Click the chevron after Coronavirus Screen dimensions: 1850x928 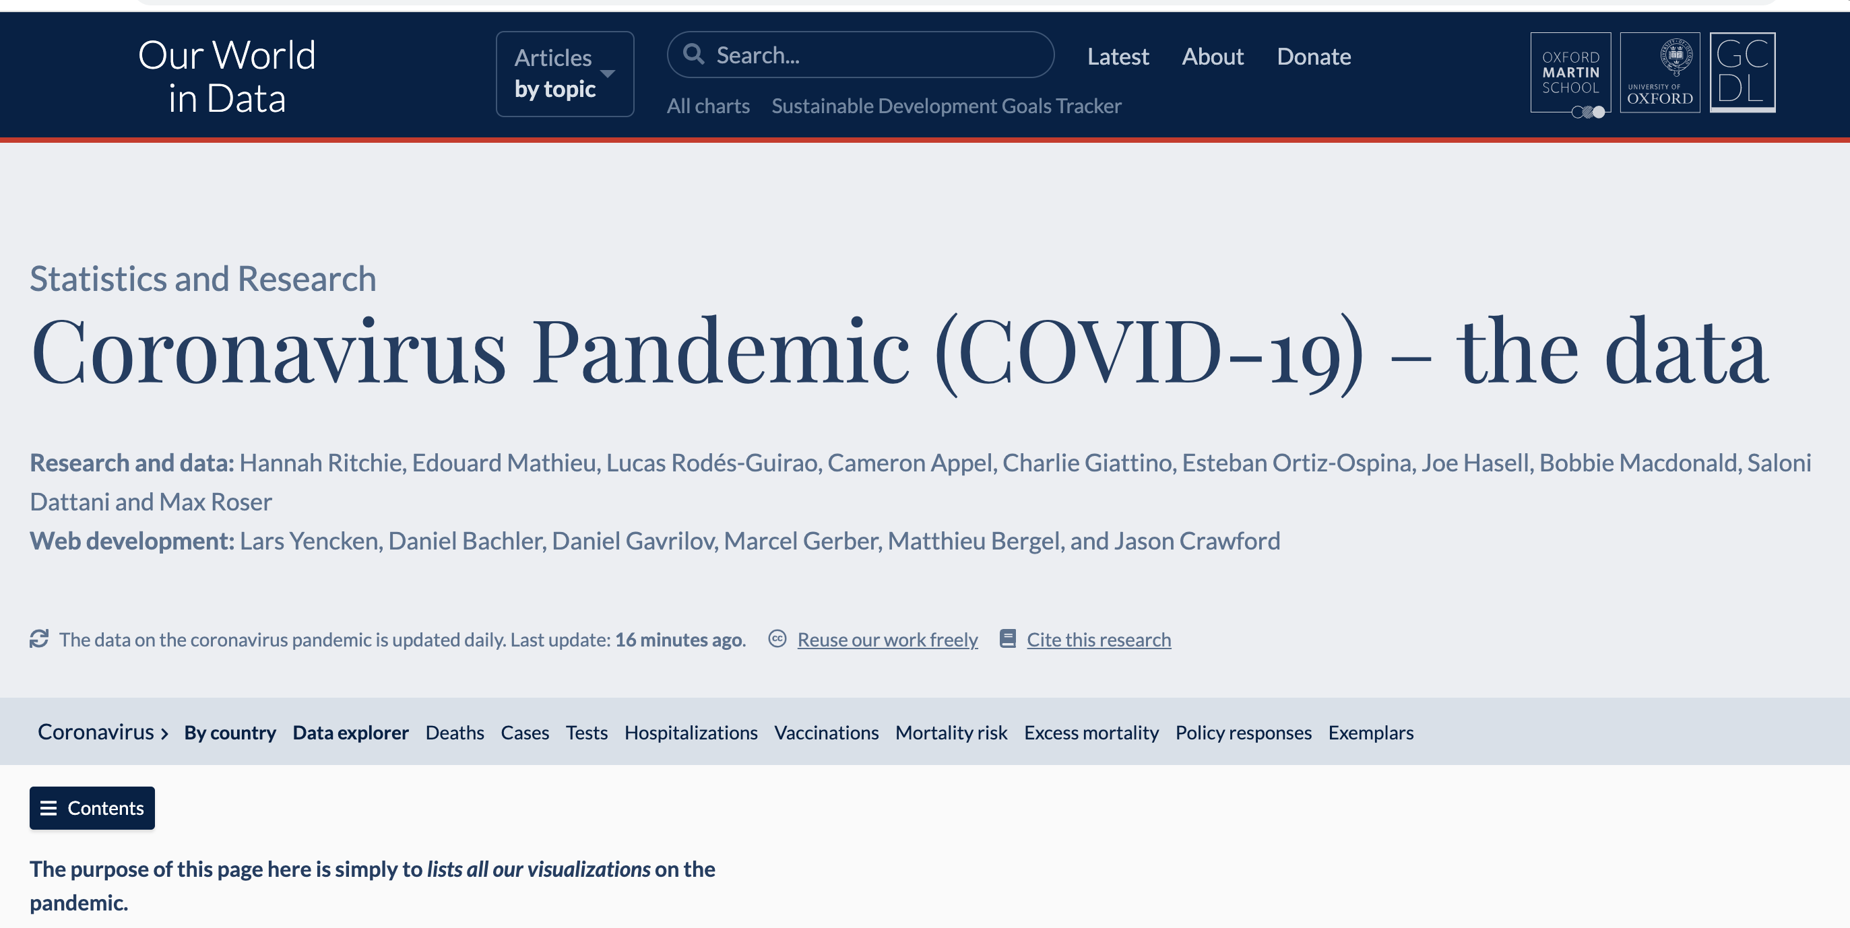click(x=164, y=733)
